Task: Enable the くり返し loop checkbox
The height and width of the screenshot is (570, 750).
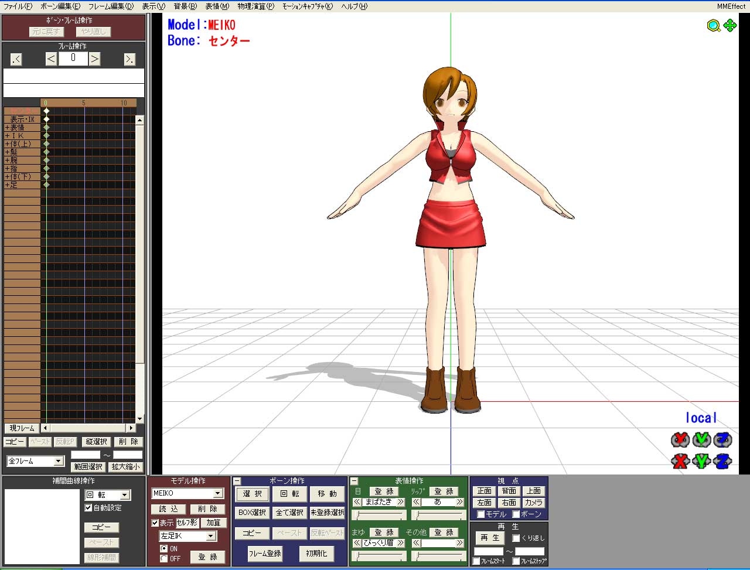Action: 516,538
